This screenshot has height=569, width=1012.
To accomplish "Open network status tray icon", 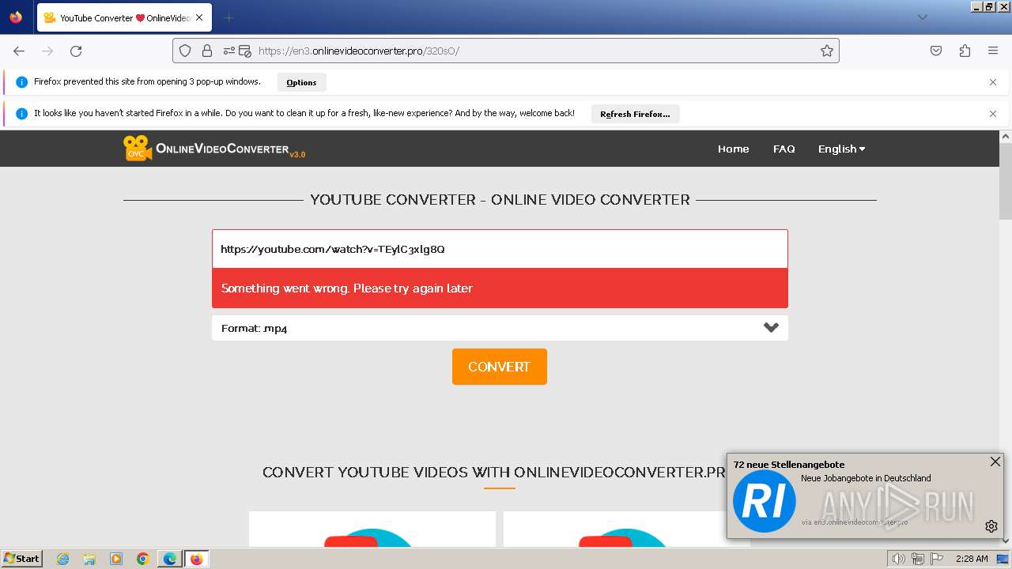I will pos(918,559).
